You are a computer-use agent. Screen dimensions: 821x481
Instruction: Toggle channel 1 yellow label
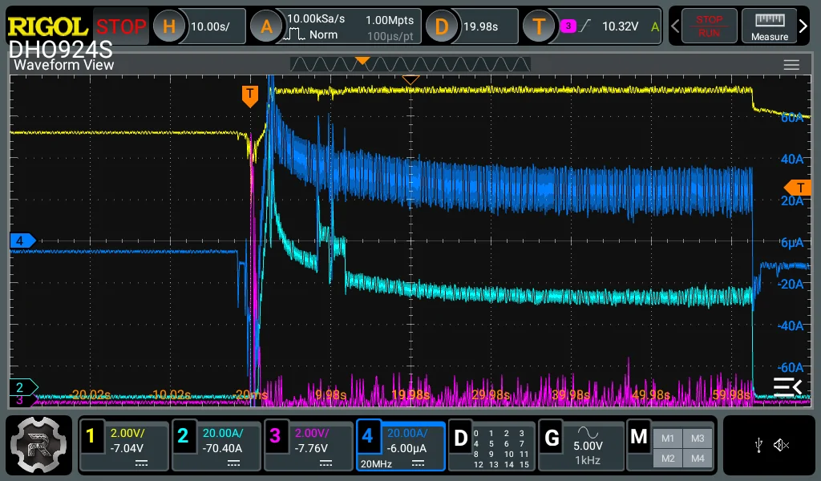91,435
